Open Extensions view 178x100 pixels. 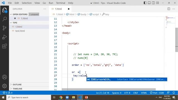4,46
